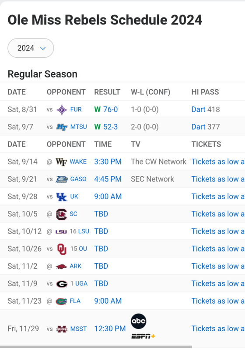Click the Arkansas Razorbacks hog logo
The width and height of the screenshot is (245, 350).
[61, 266]
